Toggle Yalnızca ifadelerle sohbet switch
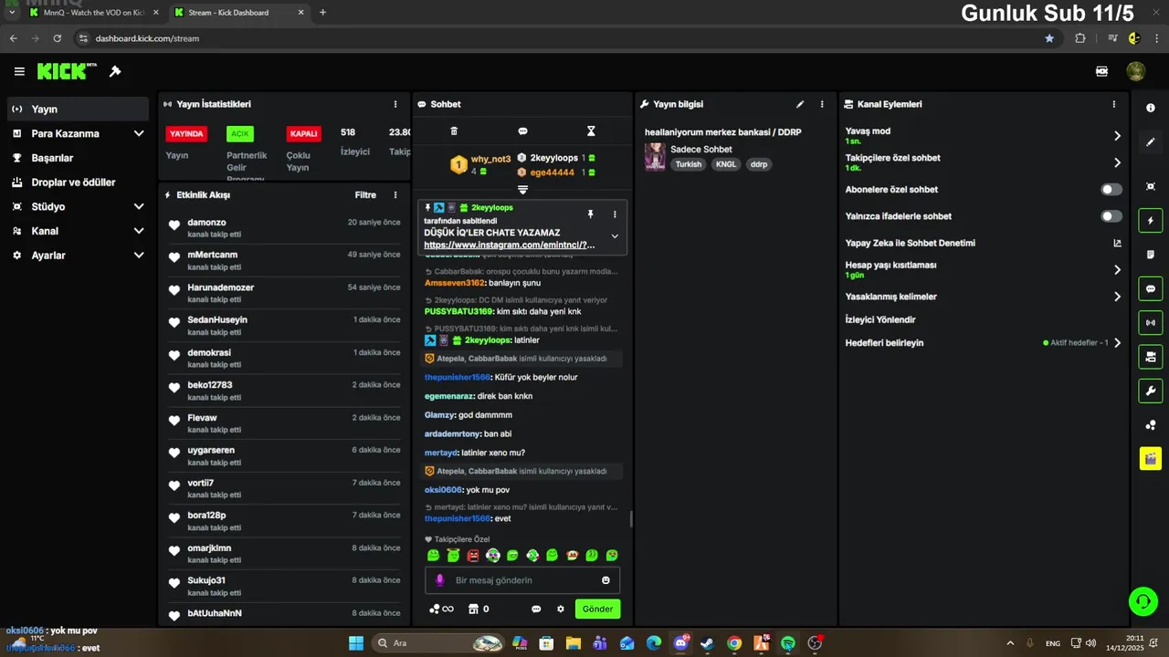 1111,216
